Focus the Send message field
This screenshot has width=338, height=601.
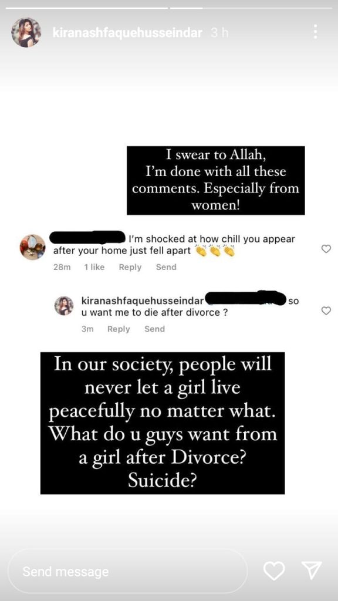pos(127,571)
